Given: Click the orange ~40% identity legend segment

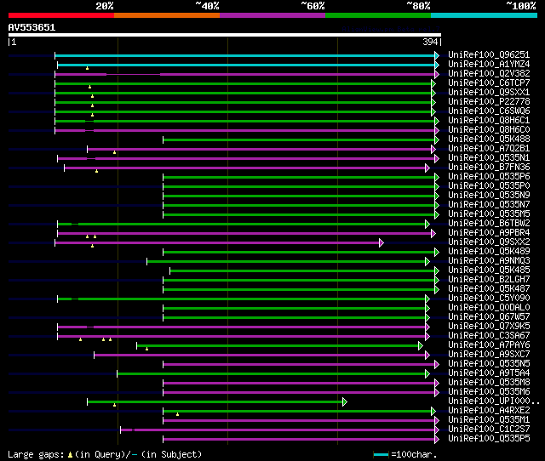Looking at the screenshot, I should [x=167, y=15].
